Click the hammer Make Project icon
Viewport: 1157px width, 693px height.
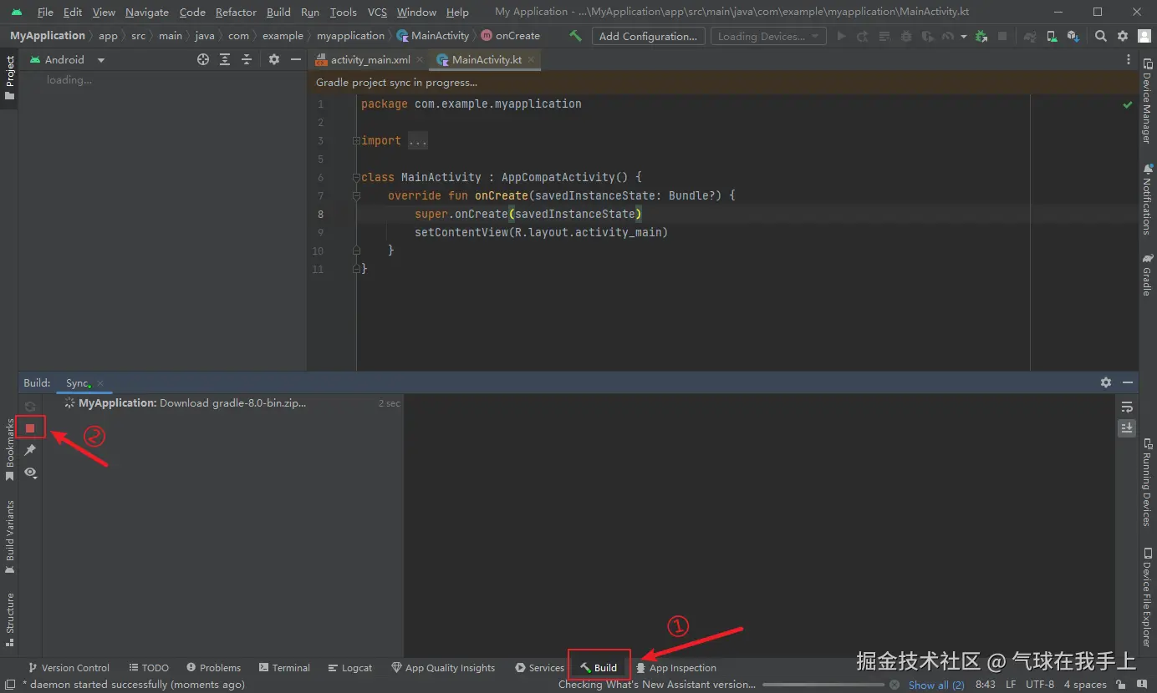575,36
